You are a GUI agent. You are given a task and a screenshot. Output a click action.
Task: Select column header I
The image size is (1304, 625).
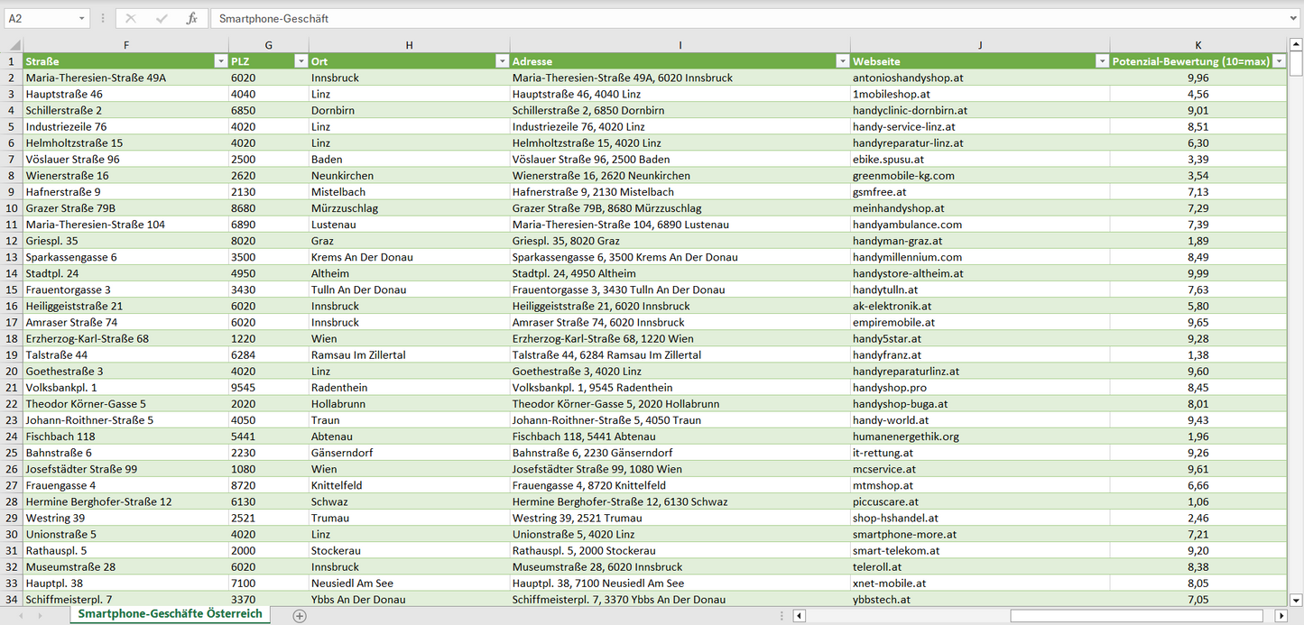[680, 45]
